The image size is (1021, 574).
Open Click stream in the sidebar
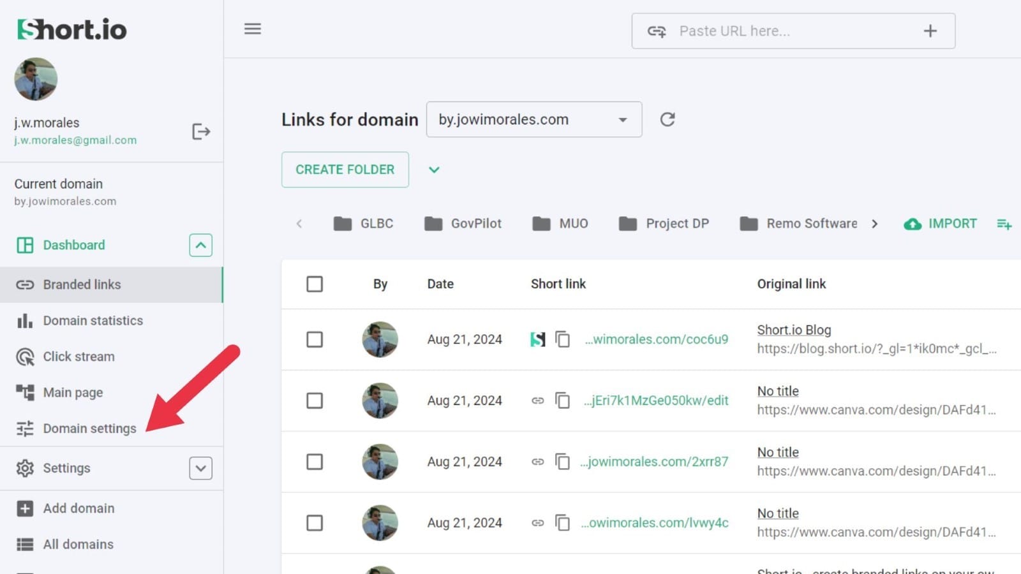pyautogui.click(x=111, y=357)
